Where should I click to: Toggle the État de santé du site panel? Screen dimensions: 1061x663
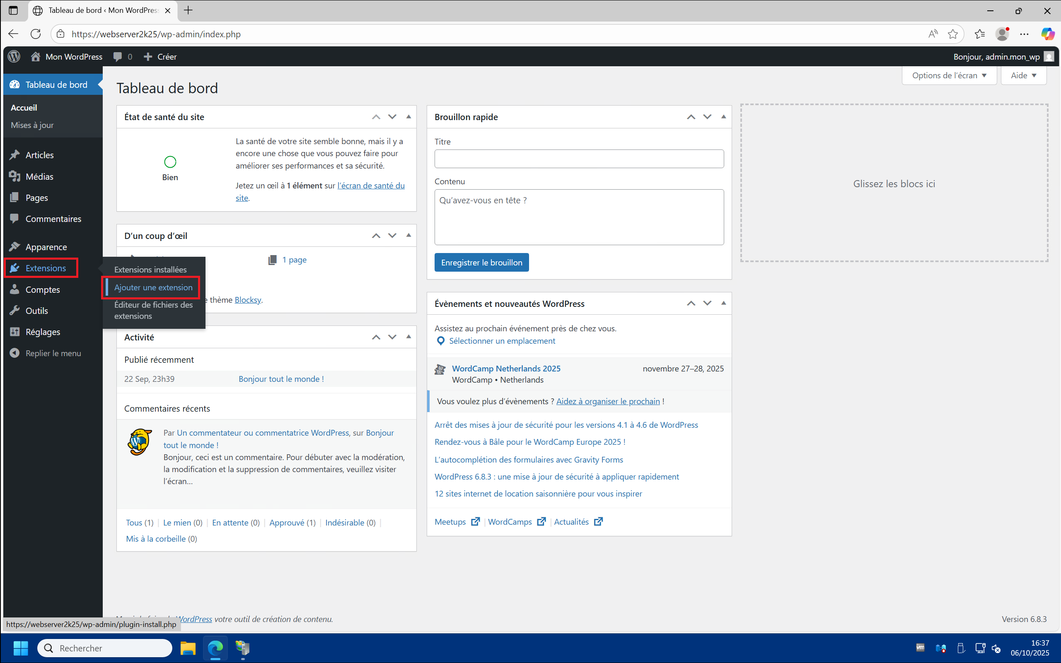pyautogui.click(x=408, y=117)
